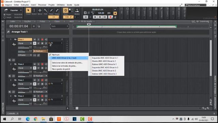Open the Utilitários menu
The width and height of the screenshot is (218, 123).
61,5
